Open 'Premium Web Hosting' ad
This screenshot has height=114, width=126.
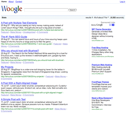pos(102,65)
